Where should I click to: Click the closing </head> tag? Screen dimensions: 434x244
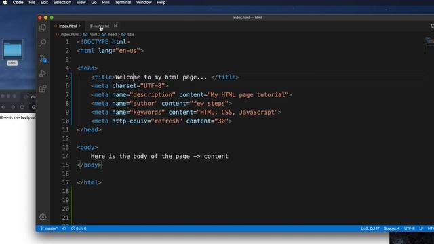89,129
